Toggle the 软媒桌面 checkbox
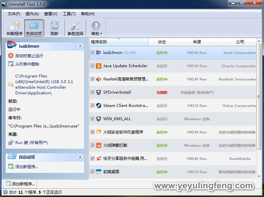 point(92,172)
